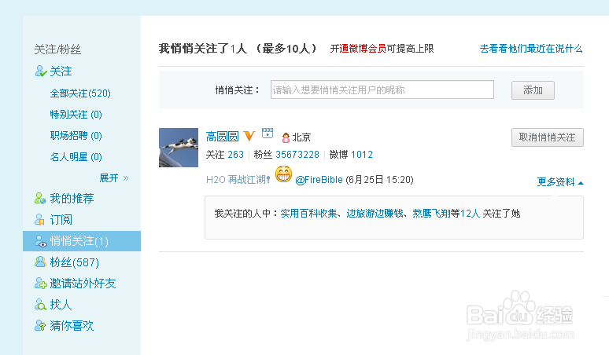
Task: Click the 订阅 subscription icon
Action: point(39,219)
